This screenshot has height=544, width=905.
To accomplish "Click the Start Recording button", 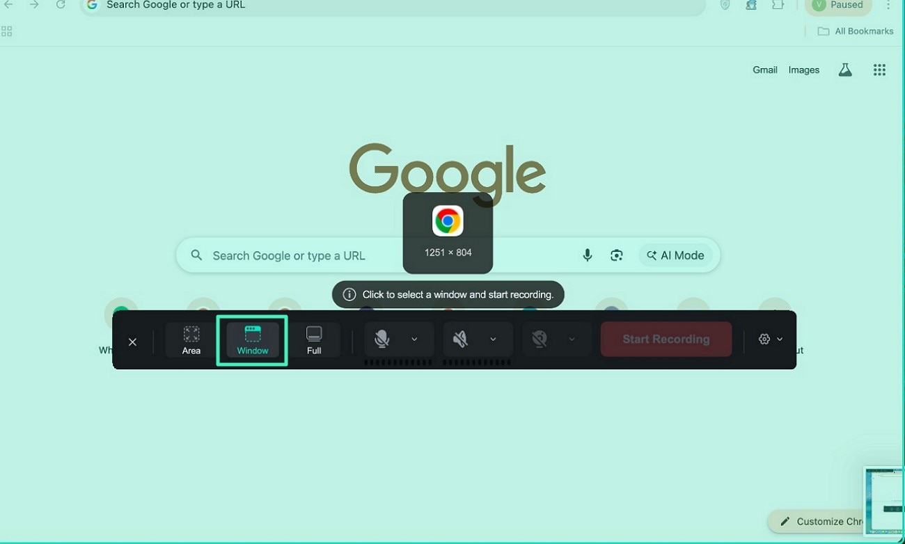I will [x=666, y=339].
